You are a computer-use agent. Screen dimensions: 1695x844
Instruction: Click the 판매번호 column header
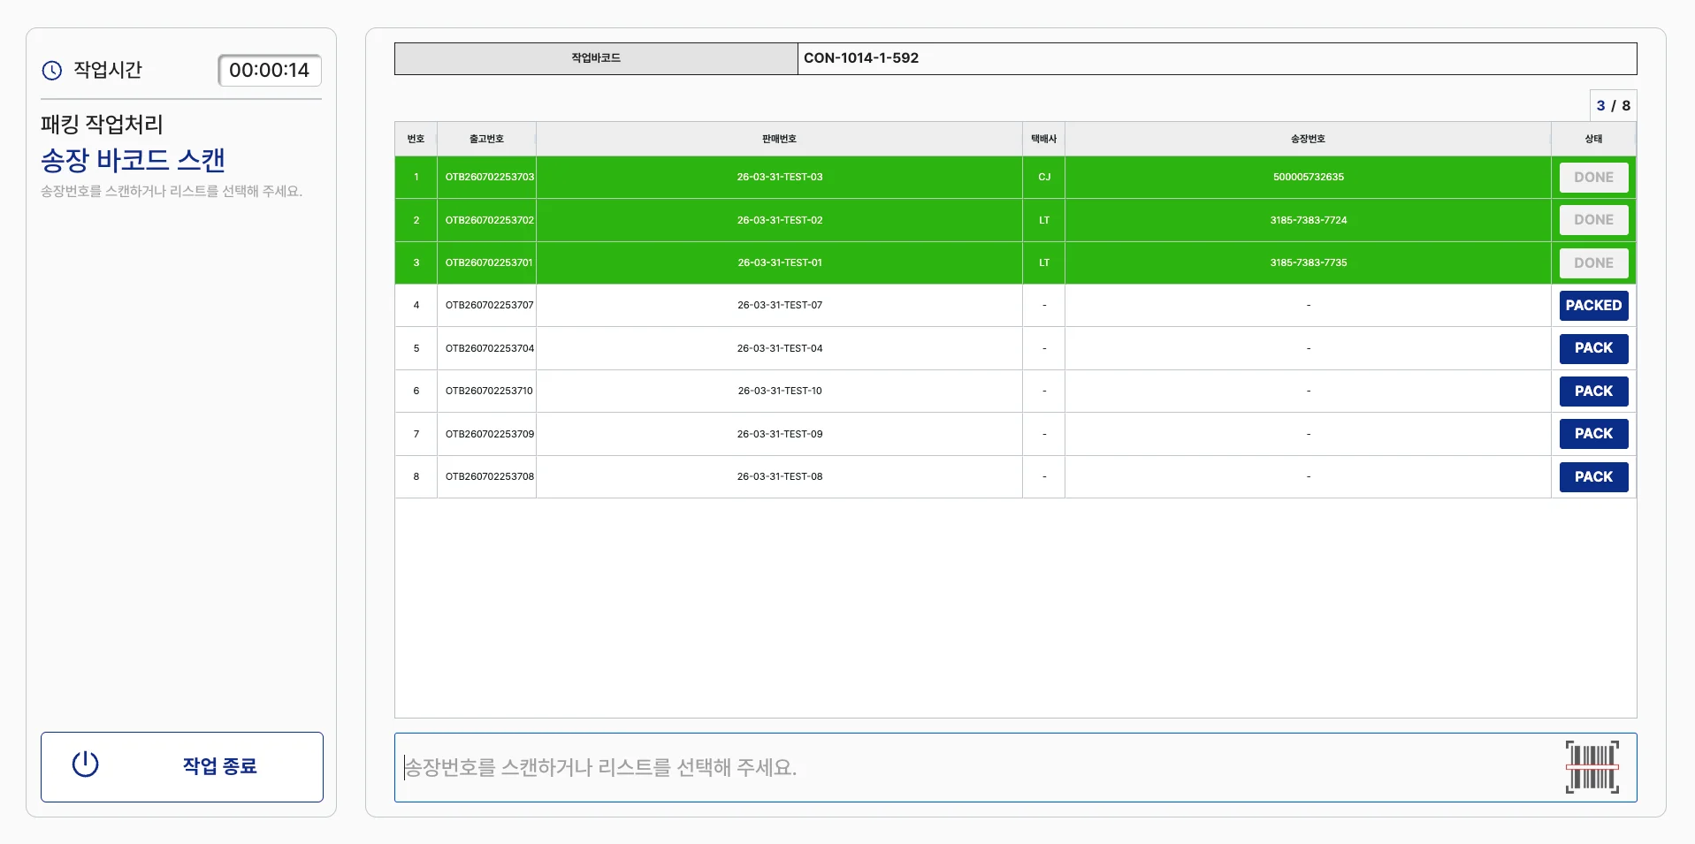click(779, 139)
